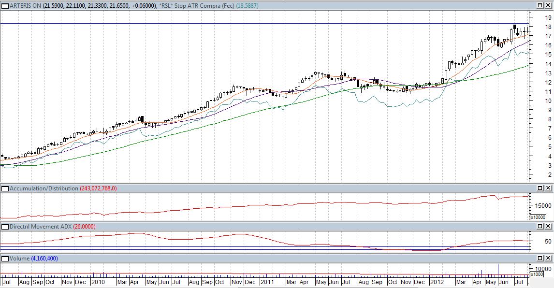Close the ARTERIS ON price pane
554x288 pixels.
click(x=549, y=5)
